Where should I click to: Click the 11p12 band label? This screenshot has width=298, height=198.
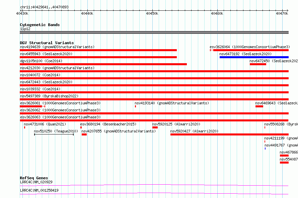pos(25,29)
